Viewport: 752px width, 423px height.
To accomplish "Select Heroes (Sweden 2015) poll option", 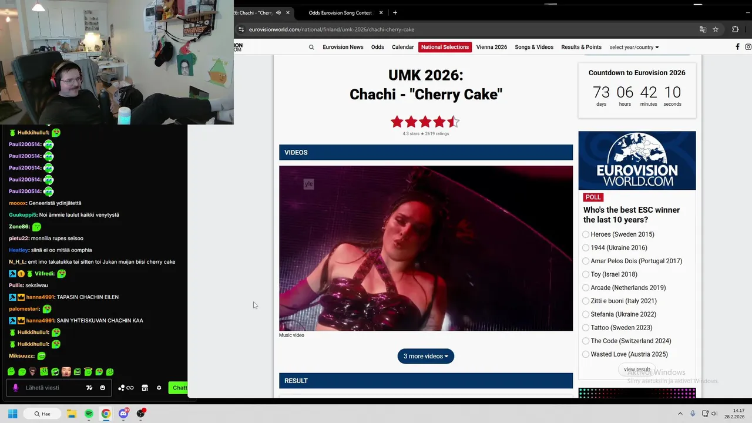I will click(586, 234).
